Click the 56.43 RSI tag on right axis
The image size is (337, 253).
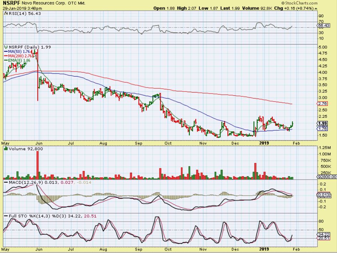coord(323,26)
